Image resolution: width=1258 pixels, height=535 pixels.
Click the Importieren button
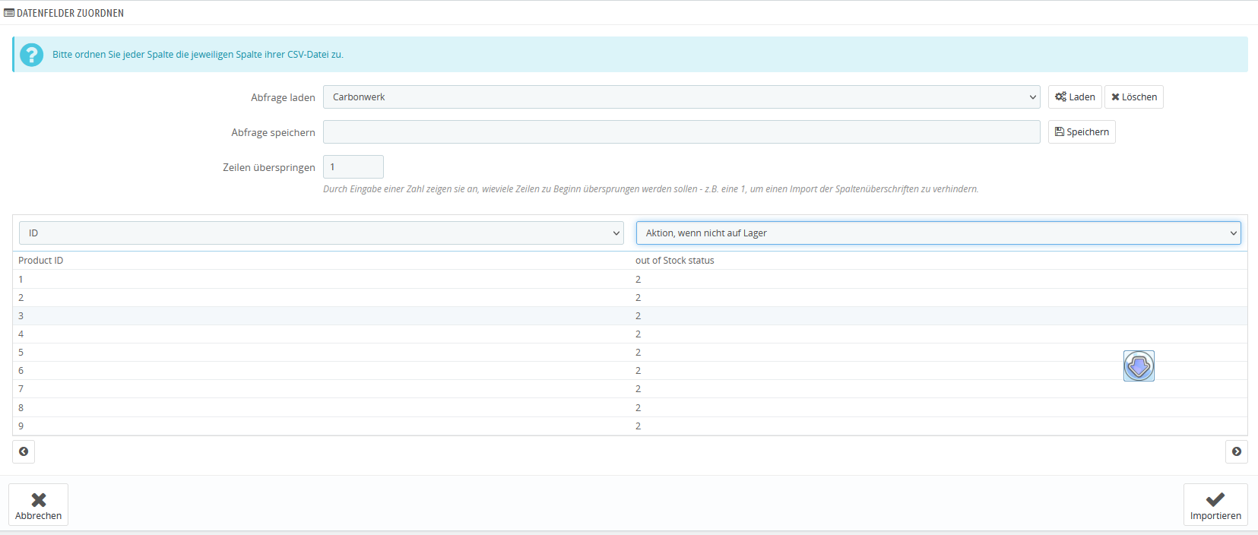coord(1215,505)
